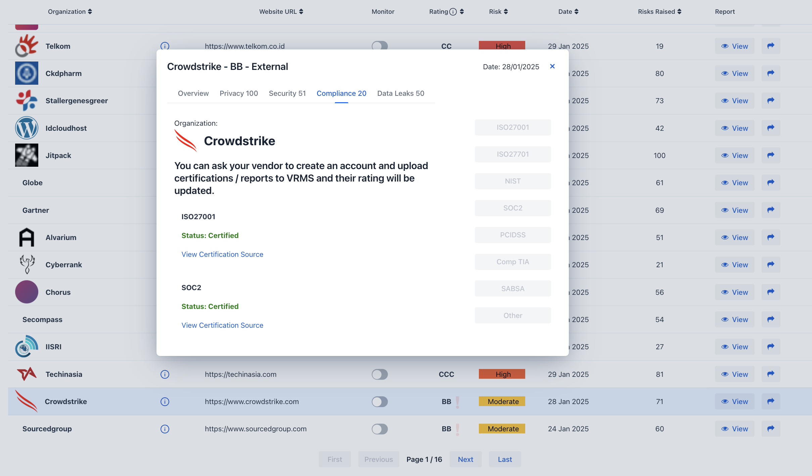This screenshot has width=812, height=476.
Task: Click the Previous page button
Action: click(x=378, y=459)
